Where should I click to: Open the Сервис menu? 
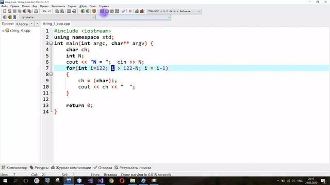[72, 6]
